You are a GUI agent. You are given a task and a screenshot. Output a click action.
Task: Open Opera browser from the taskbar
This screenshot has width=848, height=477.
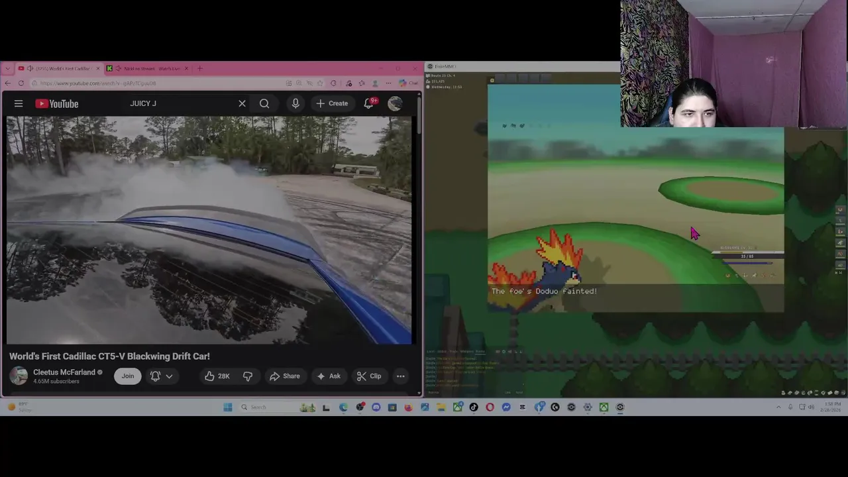click(490, 407)
